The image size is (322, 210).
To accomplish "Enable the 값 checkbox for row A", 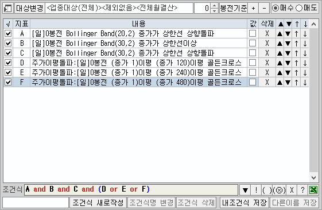I will click(253, 33).
